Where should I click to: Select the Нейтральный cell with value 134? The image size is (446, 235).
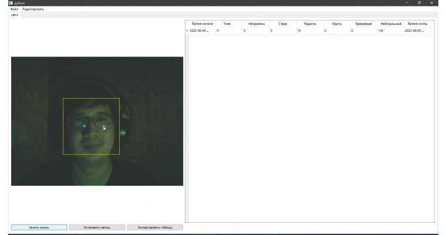(390, 30)
